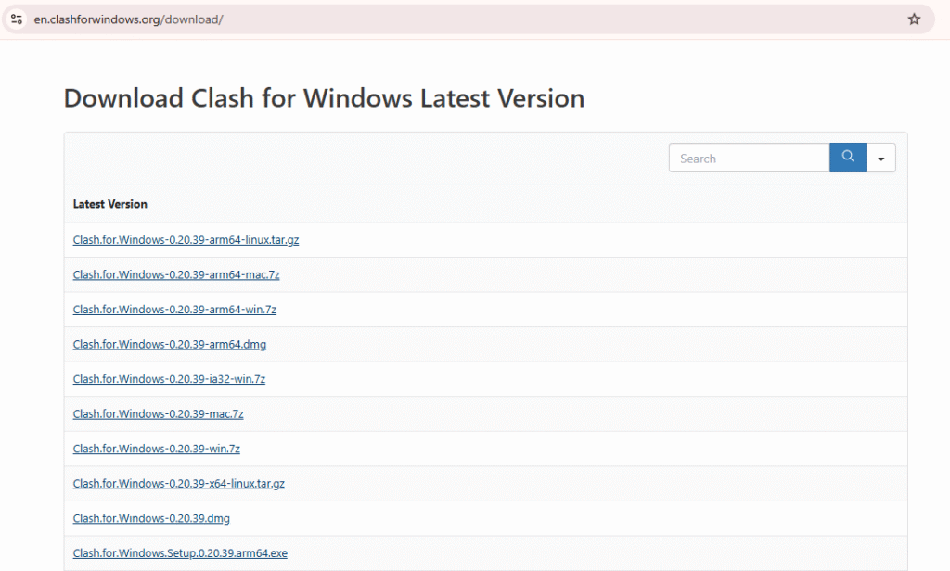Click the address bar URL text
This screenshot has width=950, height=571.
pos(128,19)
